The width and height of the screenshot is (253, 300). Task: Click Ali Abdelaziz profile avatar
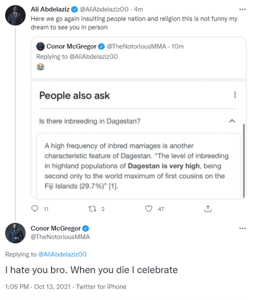[15, 15]
